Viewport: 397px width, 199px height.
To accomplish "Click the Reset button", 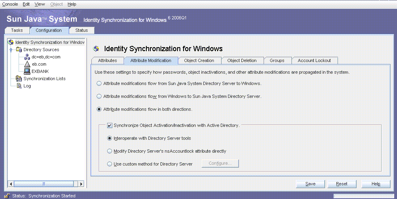I will coord(342,184).
